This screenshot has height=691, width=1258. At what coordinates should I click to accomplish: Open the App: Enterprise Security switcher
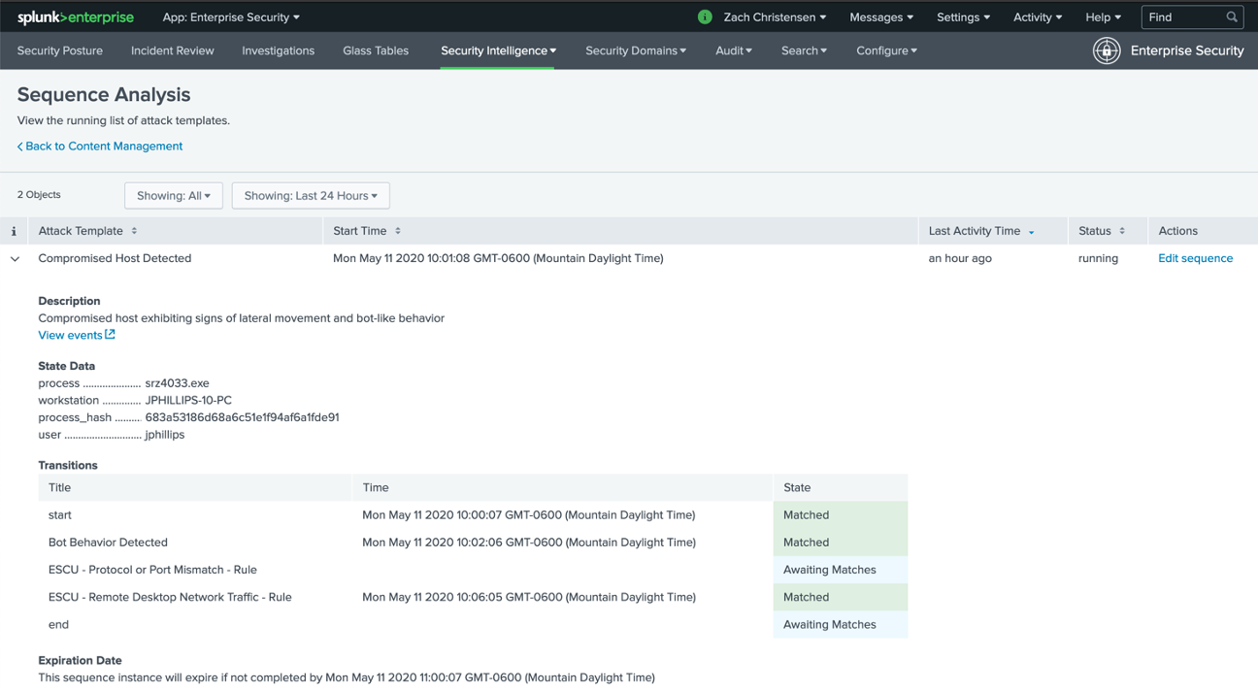point(230,16)
